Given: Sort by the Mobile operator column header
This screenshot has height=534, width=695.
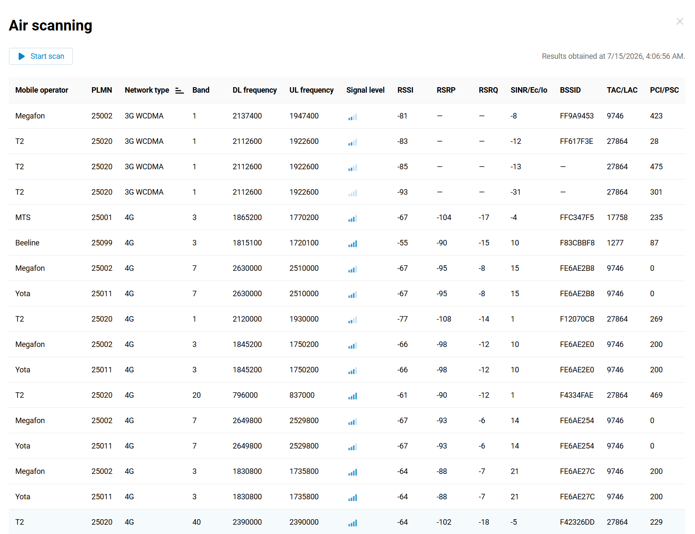Looking at the screenshot, I should click(42, 90).
